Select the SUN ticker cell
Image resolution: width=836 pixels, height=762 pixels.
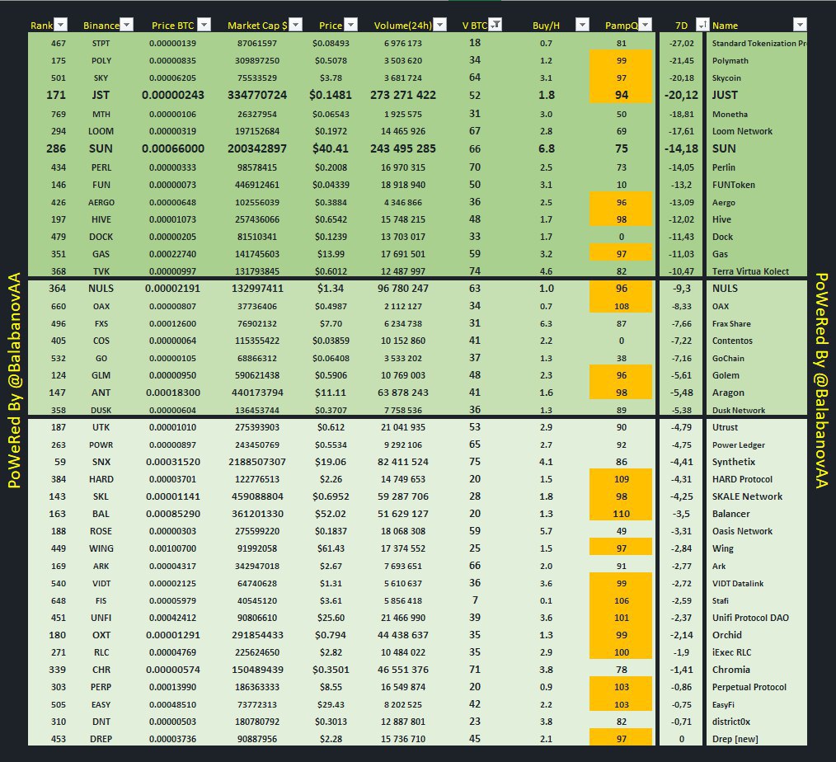click(101, 148)
